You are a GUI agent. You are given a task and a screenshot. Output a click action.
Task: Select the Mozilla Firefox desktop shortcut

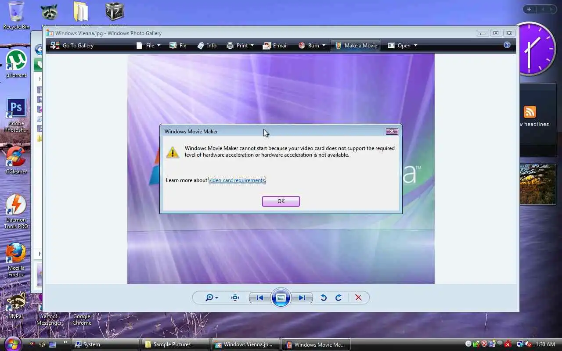(x=16, y=260)
